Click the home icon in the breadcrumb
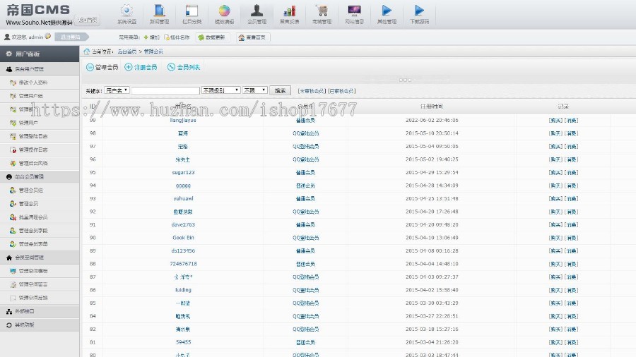The image size is (636, 357). click(x=86, y=52)
